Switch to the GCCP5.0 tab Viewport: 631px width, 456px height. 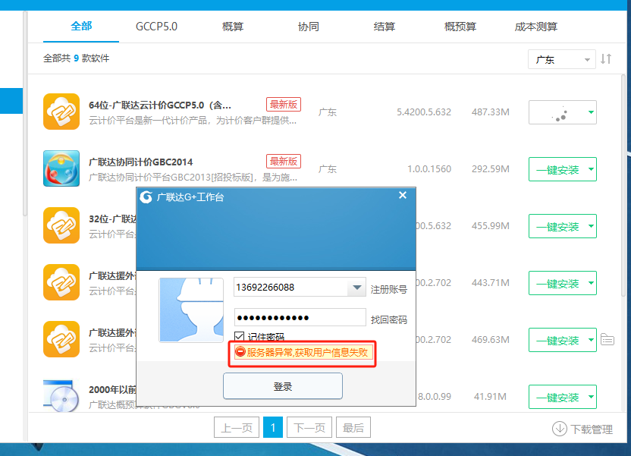click(x=156, y=27)
